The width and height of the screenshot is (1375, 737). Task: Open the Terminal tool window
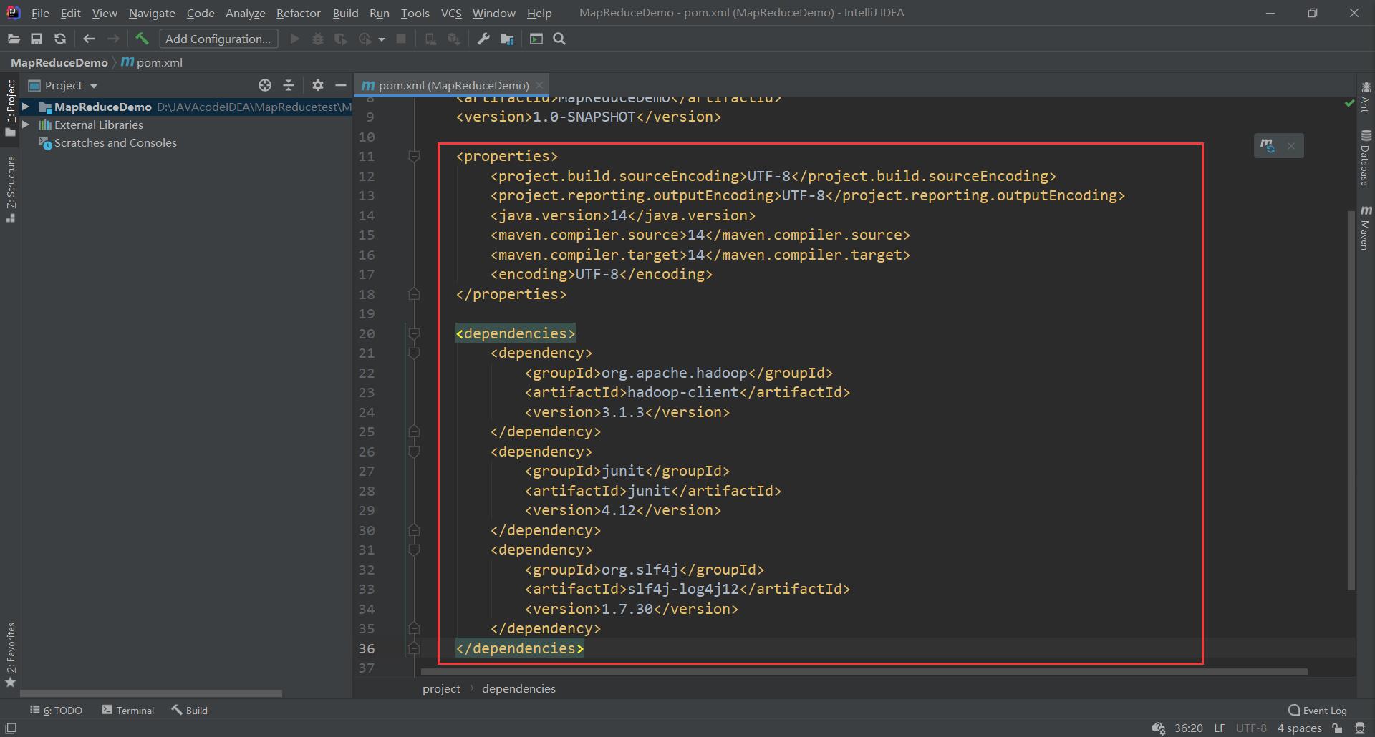128,711
